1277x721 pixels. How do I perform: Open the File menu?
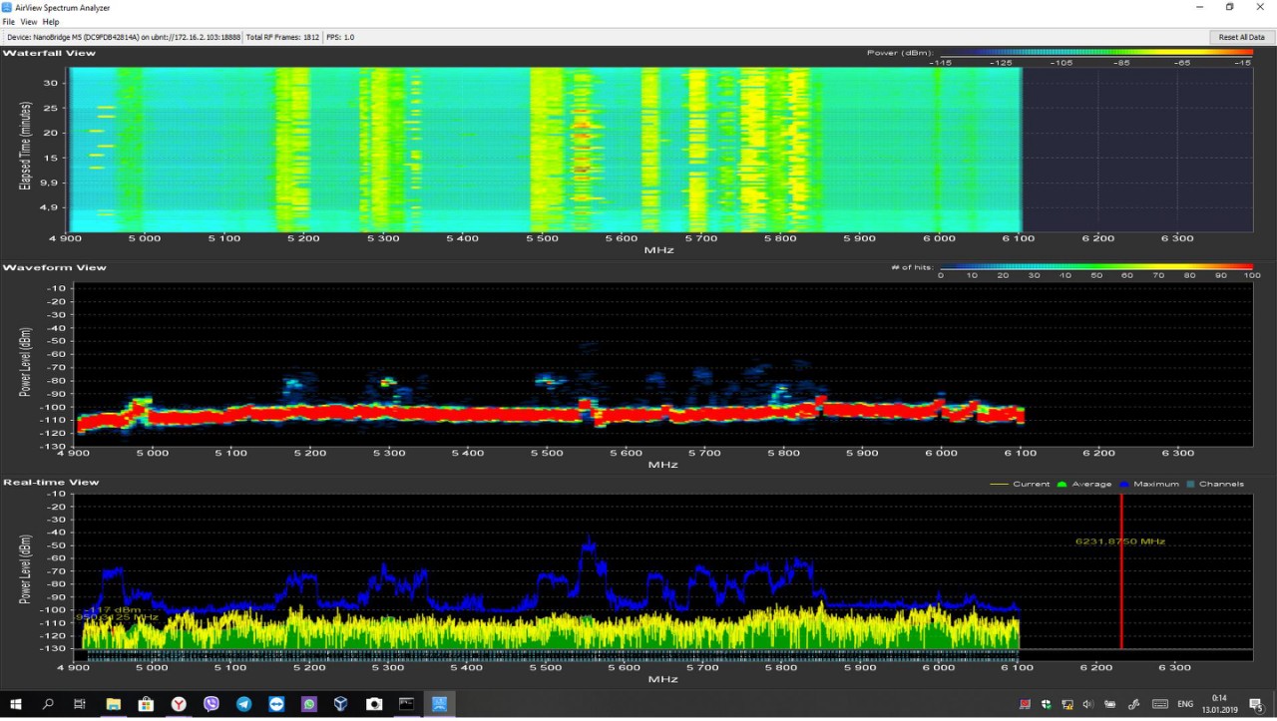click(x=8, y=21)
